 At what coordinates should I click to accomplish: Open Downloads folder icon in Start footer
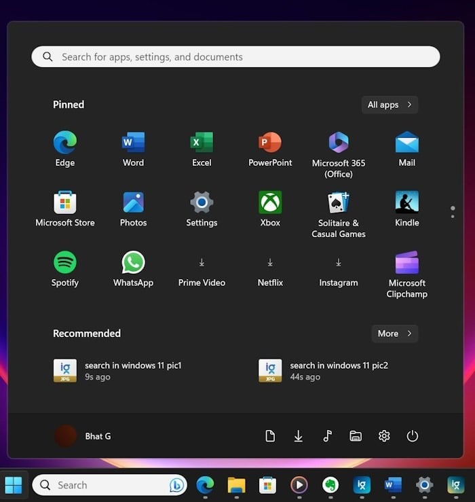298,436
